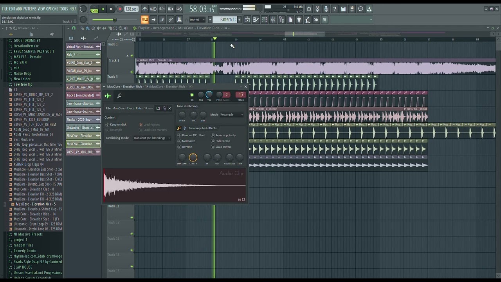
Task: Open the Audio Clip window title menu arrow
Action: pos(104,87)
